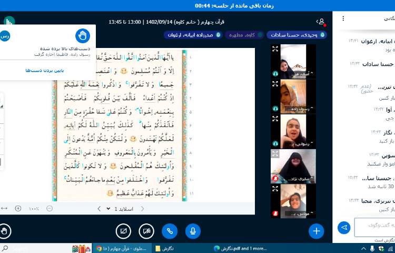This screenshot has height=253, width=395.
Task: Mute the microphone button in the bottom bar
Action: [x=193, y=231]
